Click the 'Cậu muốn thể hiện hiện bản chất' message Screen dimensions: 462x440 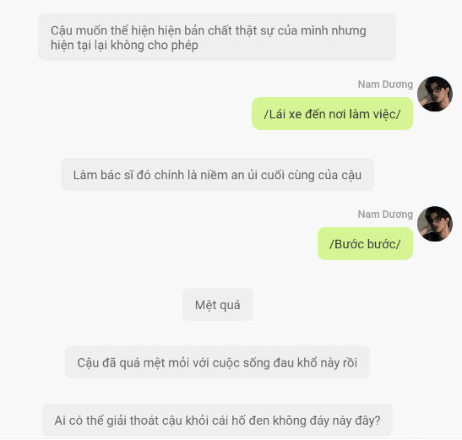[x=217, y=37]
